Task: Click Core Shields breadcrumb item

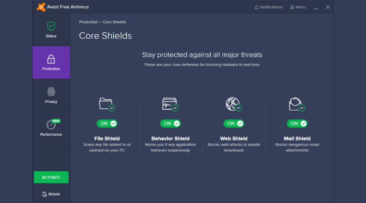Action: pos(114,22)
